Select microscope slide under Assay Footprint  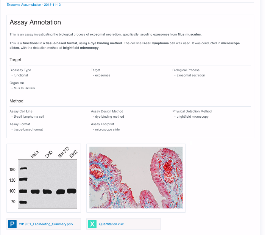(x=107, y=129)
